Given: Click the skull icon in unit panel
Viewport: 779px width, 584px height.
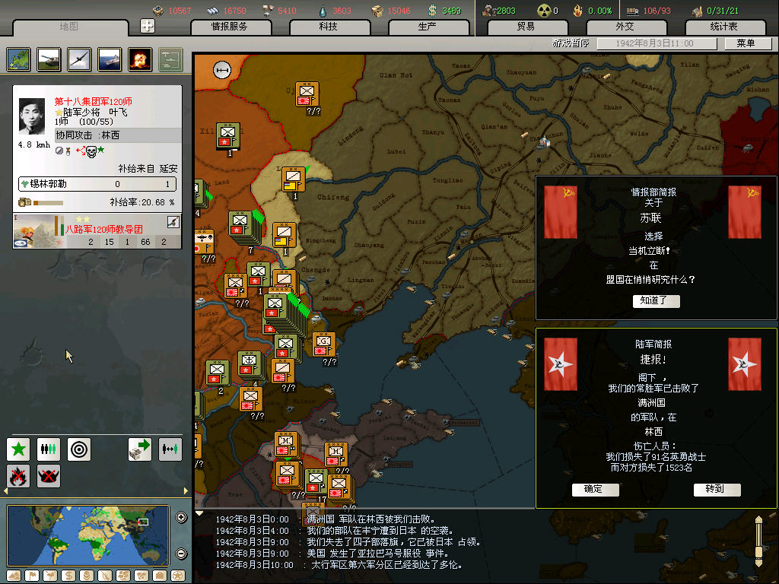Looking at the screenshot, I should [91, 151].
